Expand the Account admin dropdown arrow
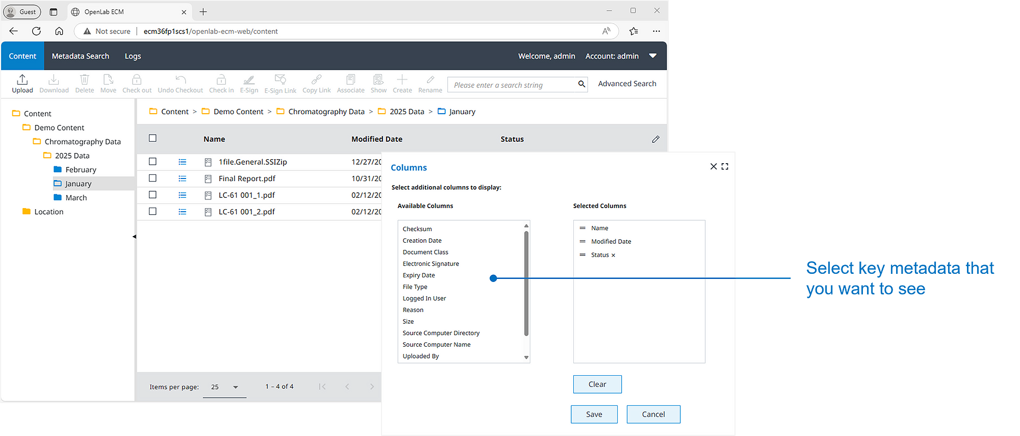 (653, 56)
